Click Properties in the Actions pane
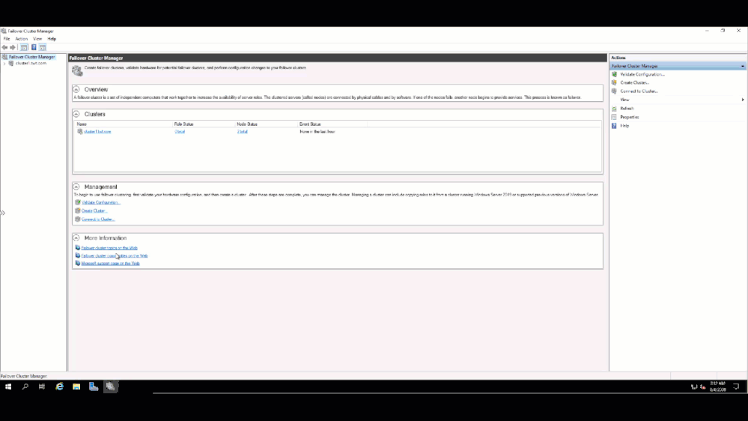Image resolution: width=748 pixels, height=421 pixels. (x=629, y=117)
